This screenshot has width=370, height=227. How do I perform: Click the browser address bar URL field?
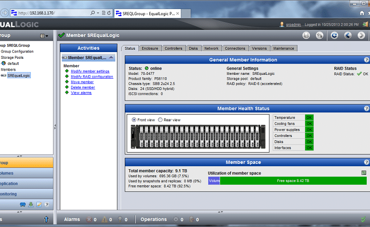[53, 13]
